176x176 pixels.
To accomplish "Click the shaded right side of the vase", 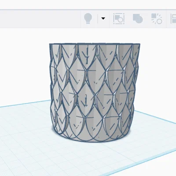I will pos(132,88).
